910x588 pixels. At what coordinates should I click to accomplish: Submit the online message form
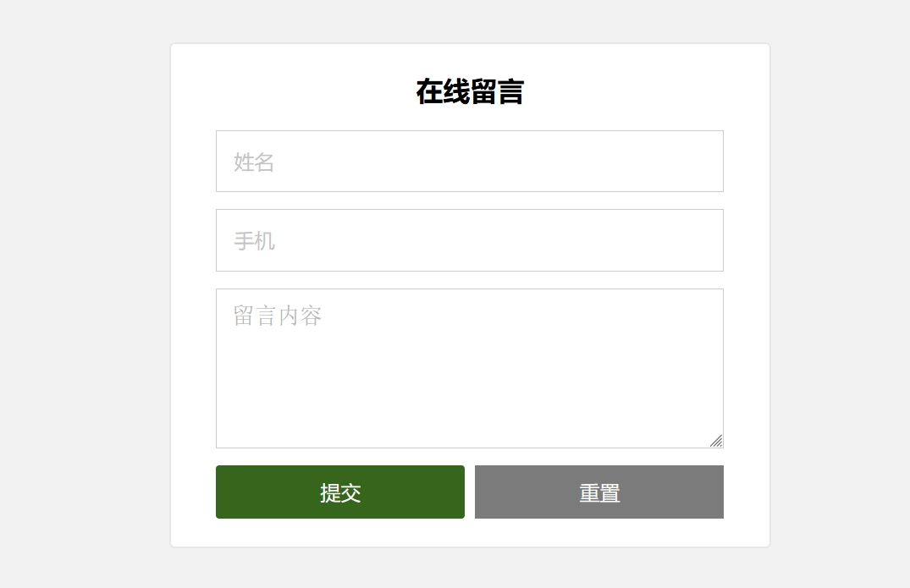(x=340, y=492)
